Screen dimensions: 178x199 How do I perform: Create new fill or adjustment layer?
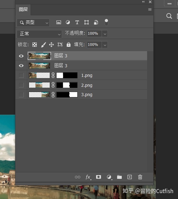pyautogui.click(x=109, y=177)
